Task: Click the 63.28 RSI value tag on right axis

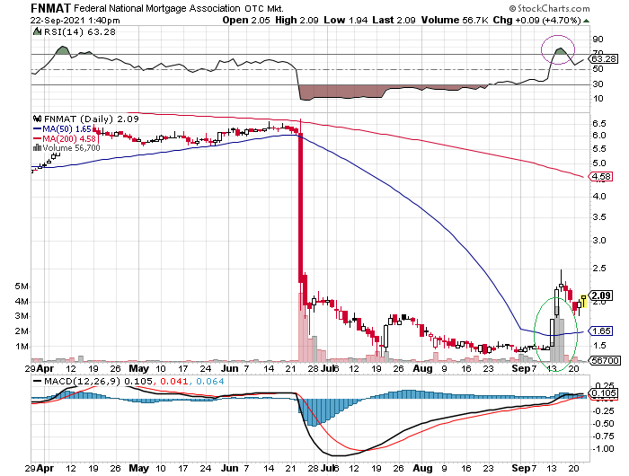Action: pos(604,59)
